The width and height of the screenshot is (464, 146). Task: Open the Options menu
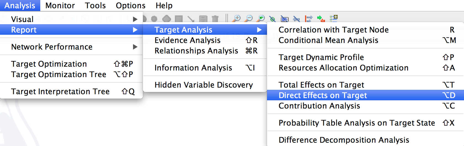click(x=130, y=6)
